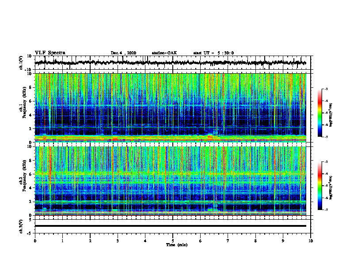Viewport: 350px width, 270px height.
Task: Click time axis tick label "2"
Action: point(90,241)
